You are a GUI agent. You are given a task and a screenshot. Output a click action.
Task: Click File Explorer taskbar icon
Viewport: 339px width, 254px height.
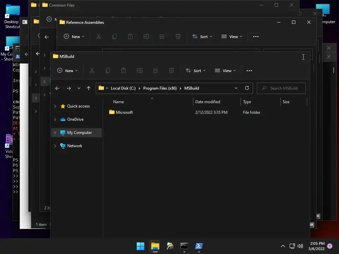click(x=155, y=246)
